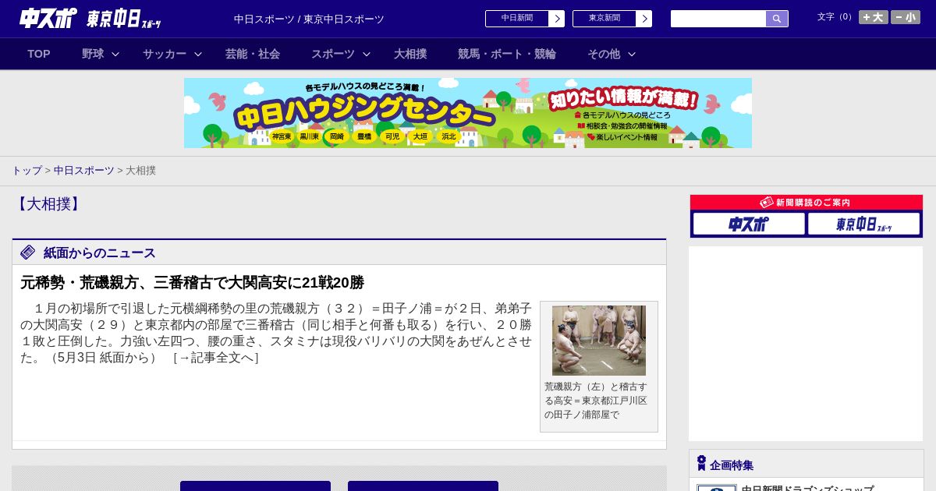Select the 競馬・ボート・競輪 menu item

coord(507,54)
